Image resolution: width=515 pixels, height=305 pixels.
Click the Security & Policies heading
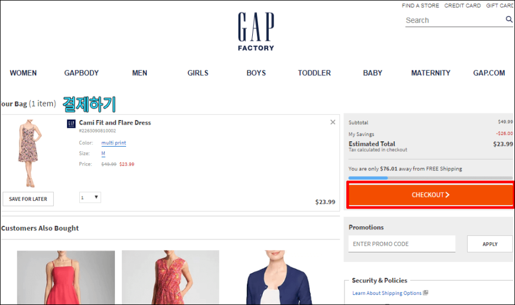[x=379, y=280]
